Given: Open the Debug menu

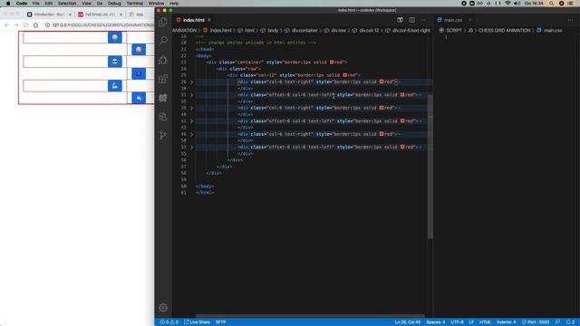Looking at the screenshot, I should [114, 4].
